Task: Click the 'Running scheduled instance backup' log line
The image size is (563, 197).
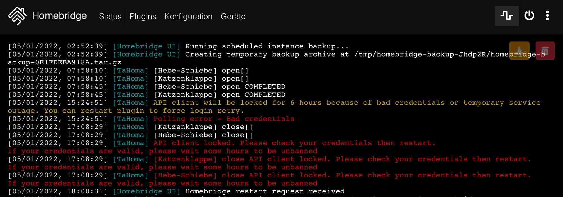Action: click(x=267, y=46)
